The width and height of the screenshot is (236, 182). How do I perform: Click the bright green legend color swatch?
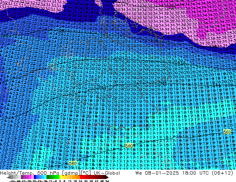[x=58, y=177]
